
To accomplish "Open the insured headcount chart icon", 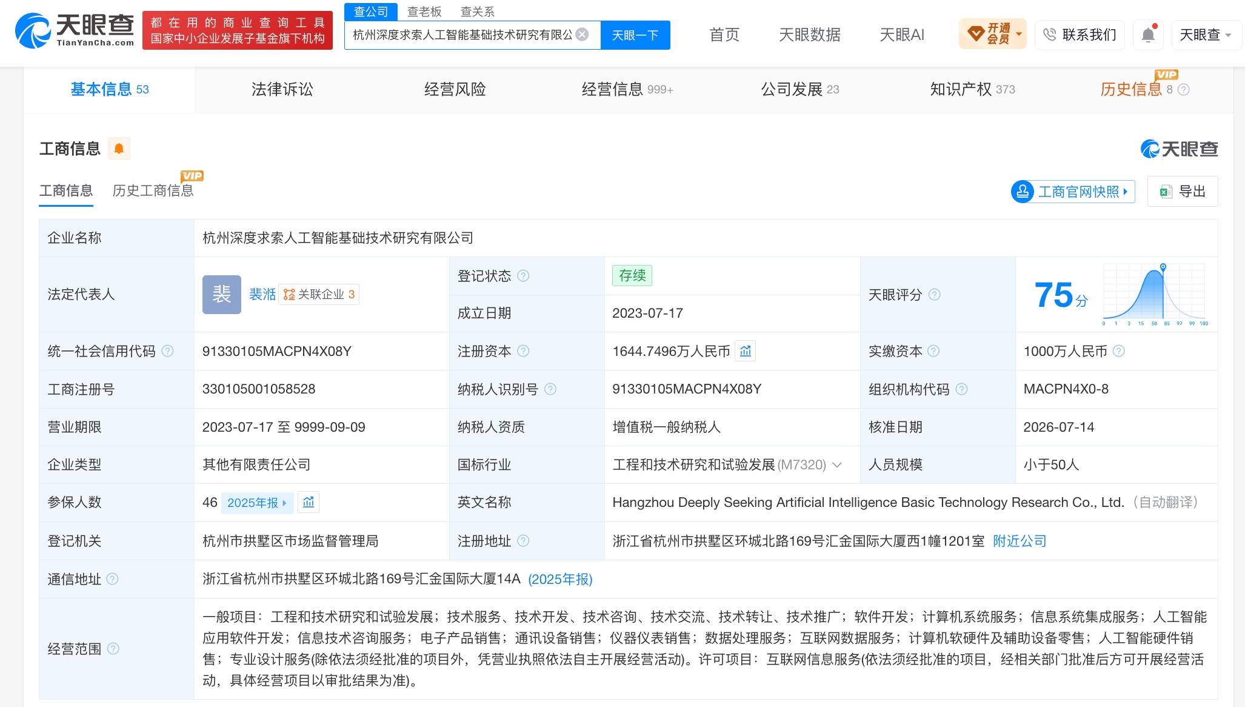I will coord(309,502).
